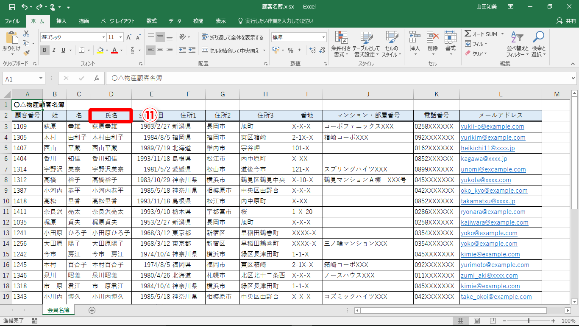Click the zoom slider handle
579x326 pixels.
coord(528,321)
